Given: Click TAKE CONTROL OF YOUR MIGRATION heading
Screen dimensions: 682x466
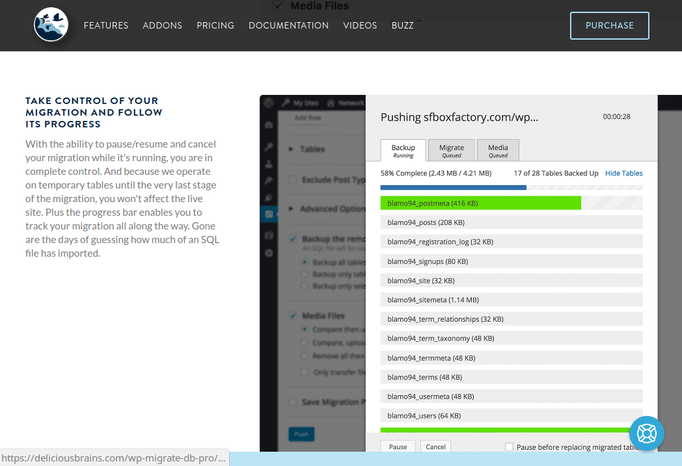Looking at the screenshot, I should pos(94,112).
